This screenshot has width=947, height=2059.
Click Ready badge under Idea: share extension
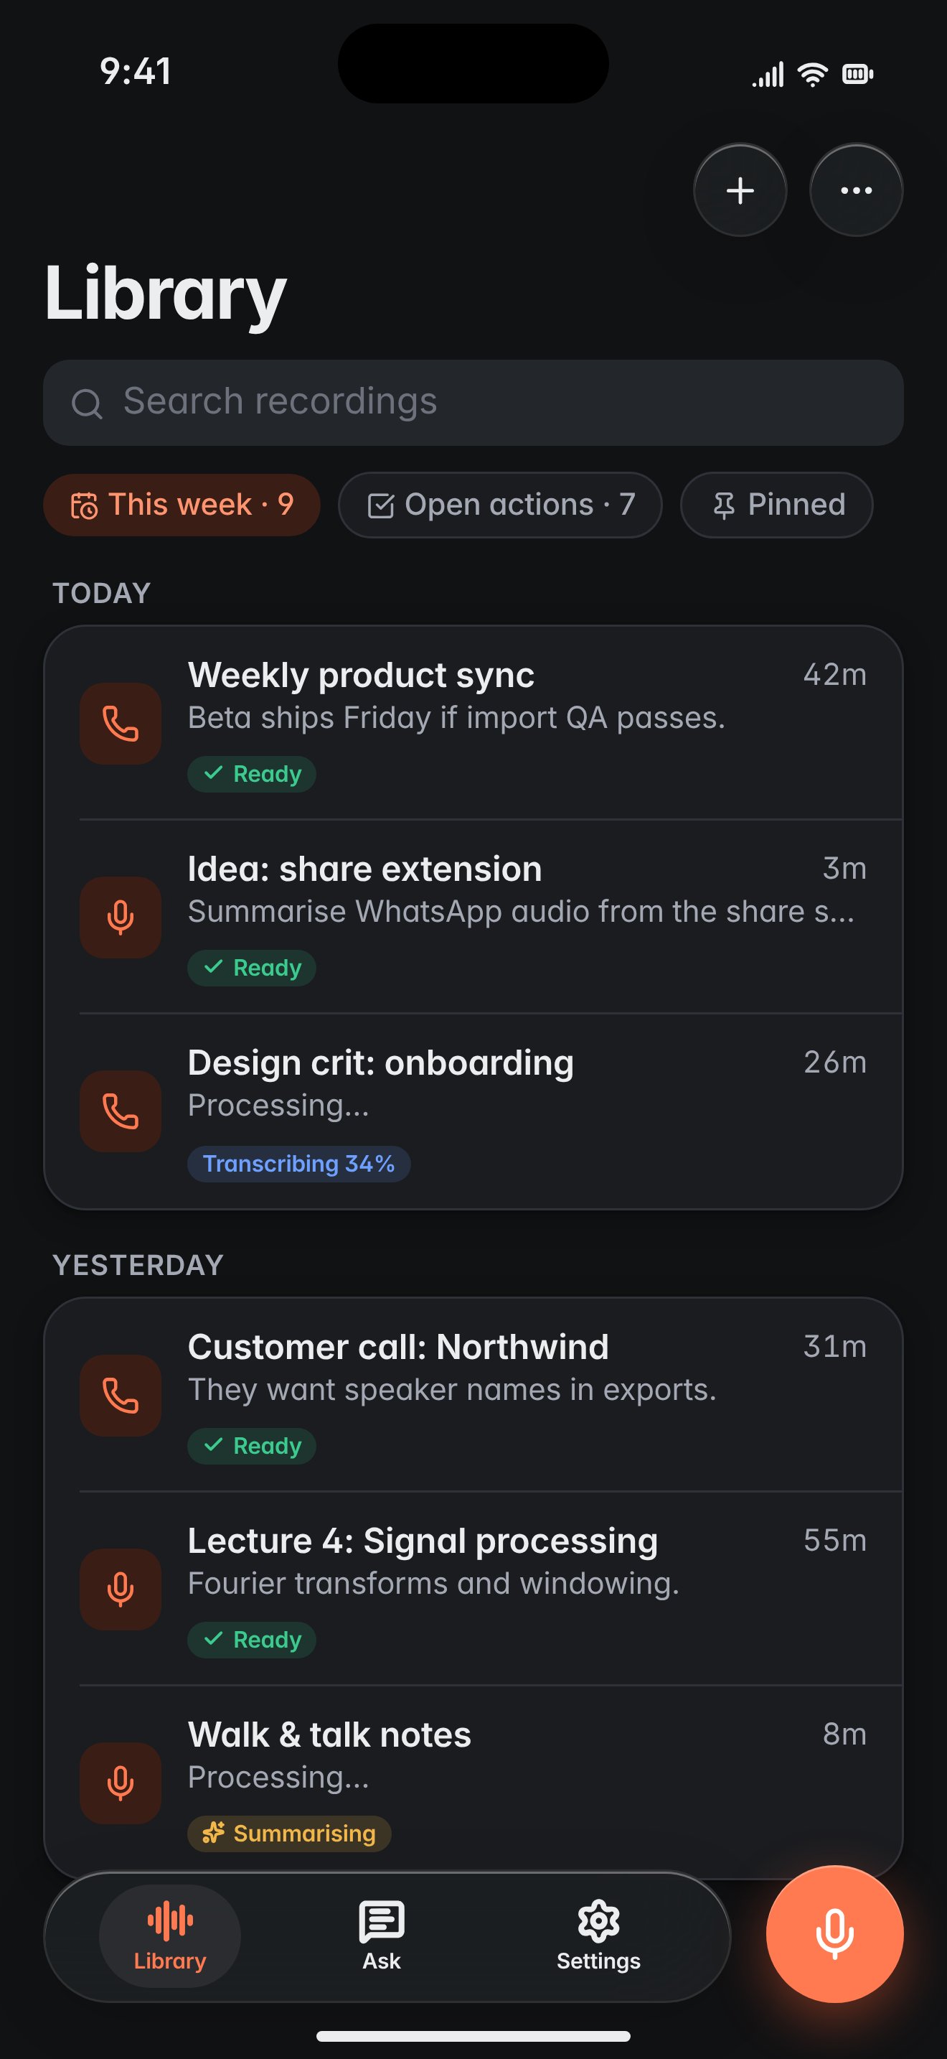coord(252,968)
